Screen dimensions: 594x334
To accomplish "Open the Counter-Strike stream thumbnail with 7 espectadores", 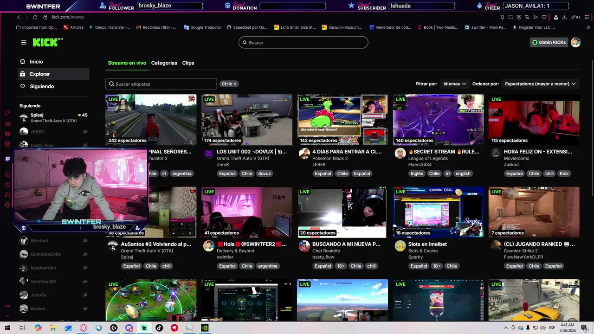I will [534, 212].
